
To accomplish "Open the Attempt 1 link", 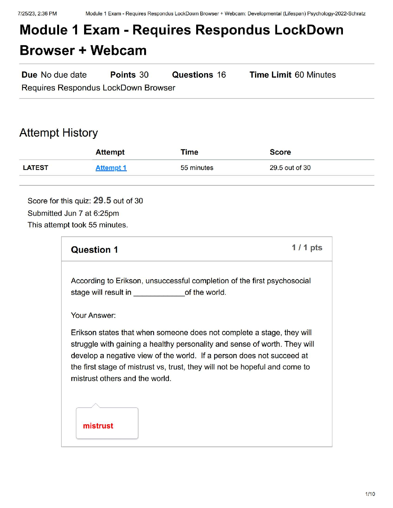I will 111,168.
